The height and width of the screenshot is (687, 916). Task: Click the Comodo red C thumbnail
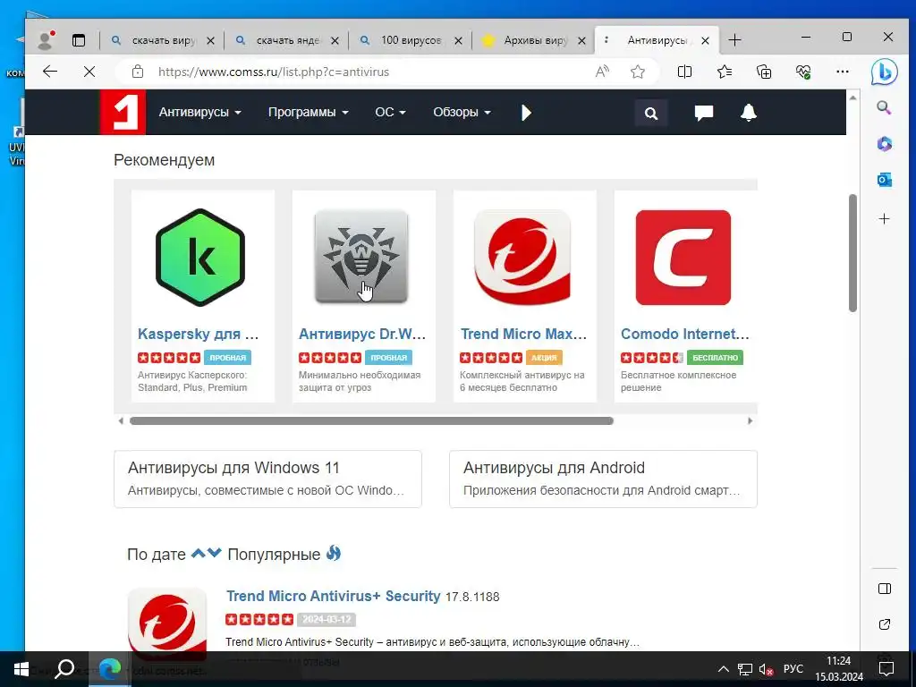(683, 257)
